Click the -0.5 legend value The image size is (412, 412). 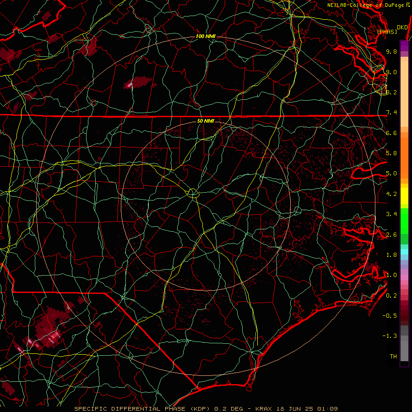[x=390, y=315]
